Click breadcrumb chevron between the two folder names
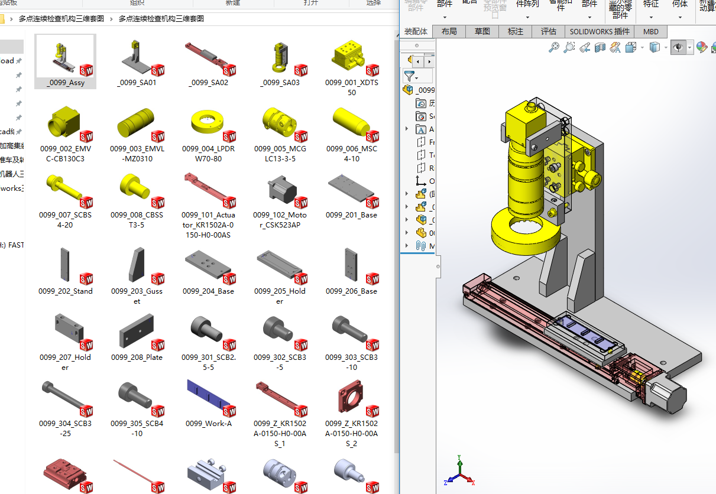The image size is (716, 494). [112, 19]
